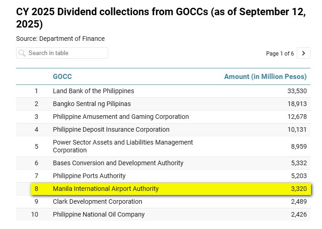Click the 'Page 1 of 6' indicator
This screenshot has width=322, height=229.
click(x=280, y=54)
